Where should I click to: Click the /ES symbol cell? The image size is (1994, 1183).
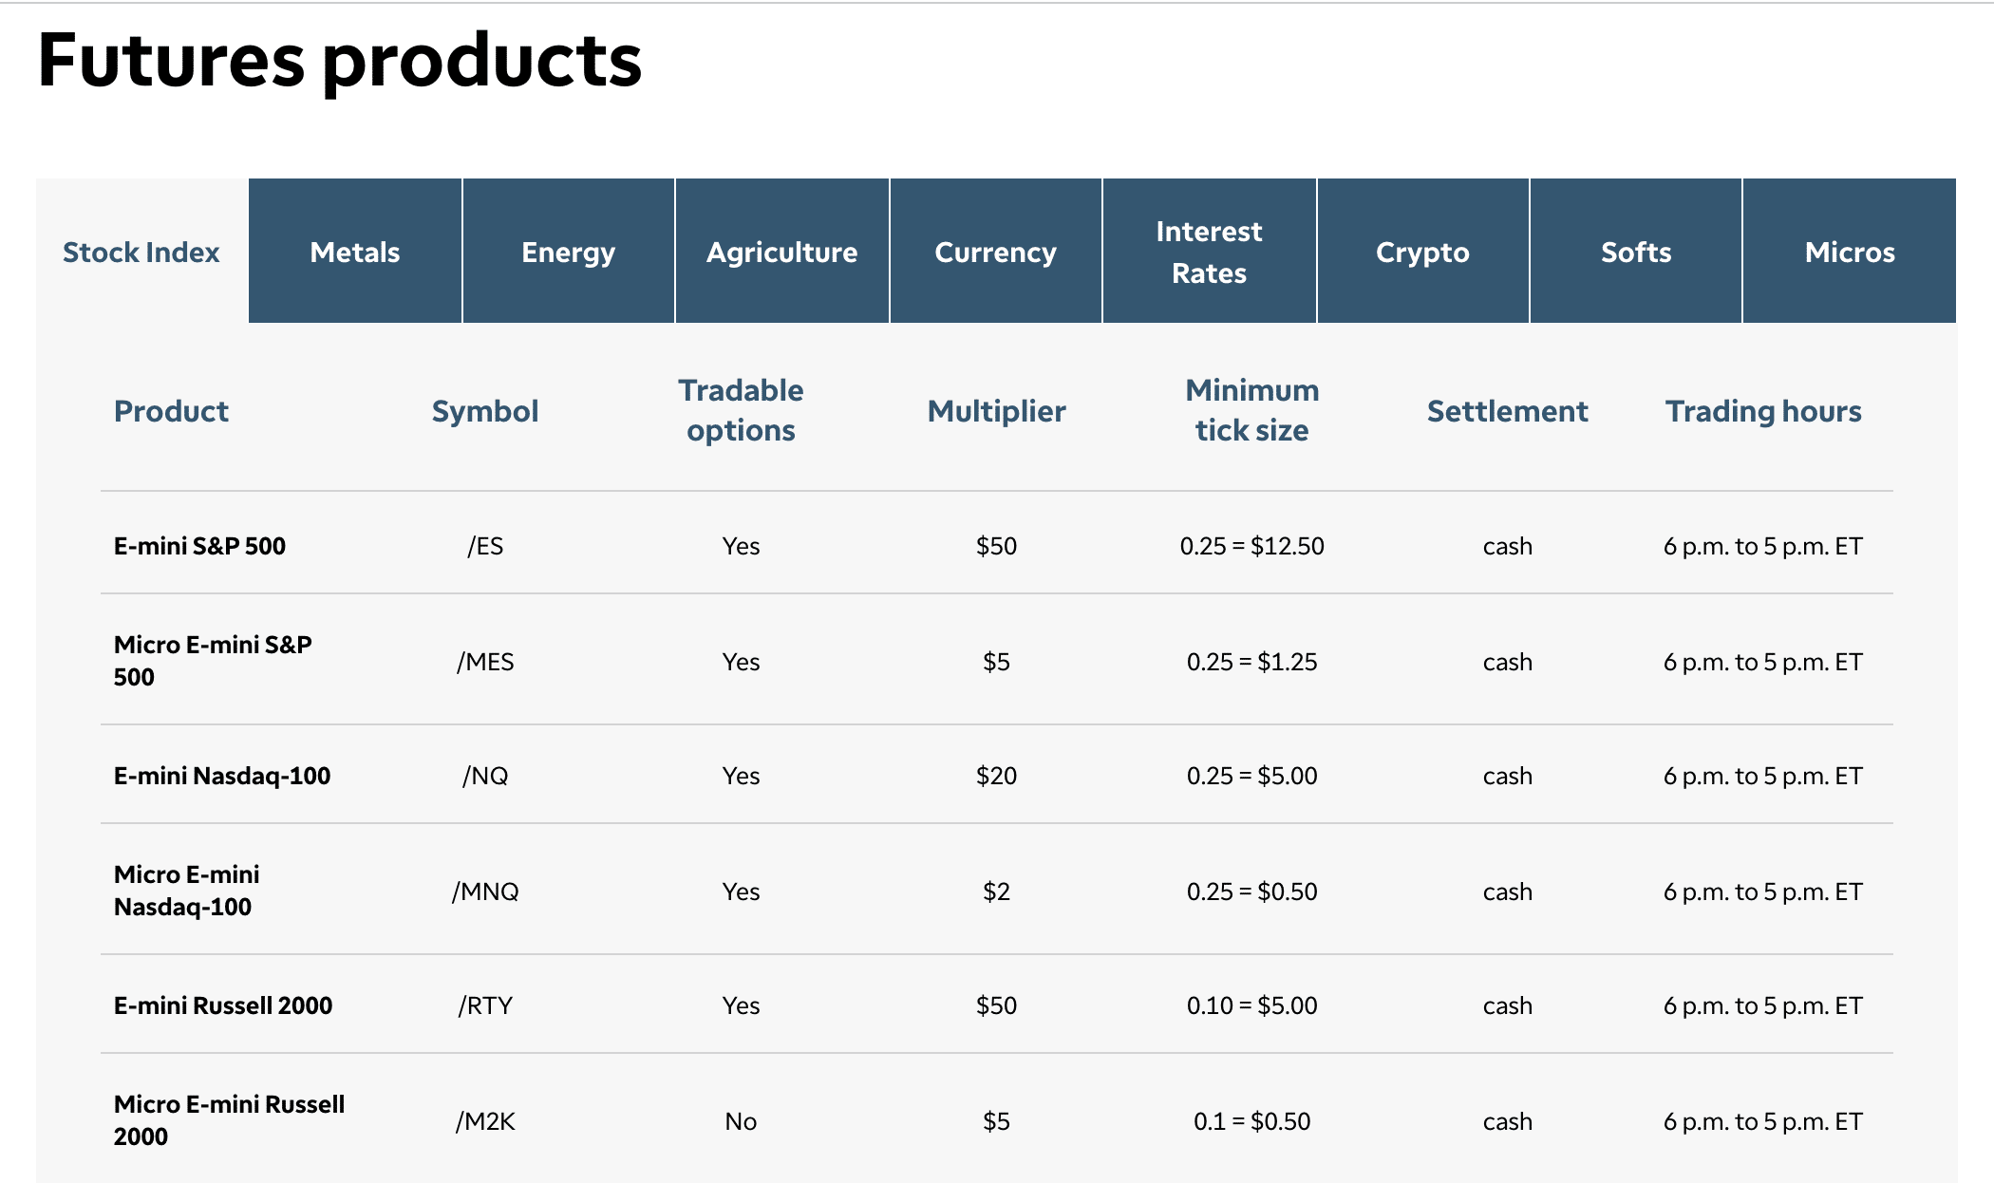(x=485, y=546)
